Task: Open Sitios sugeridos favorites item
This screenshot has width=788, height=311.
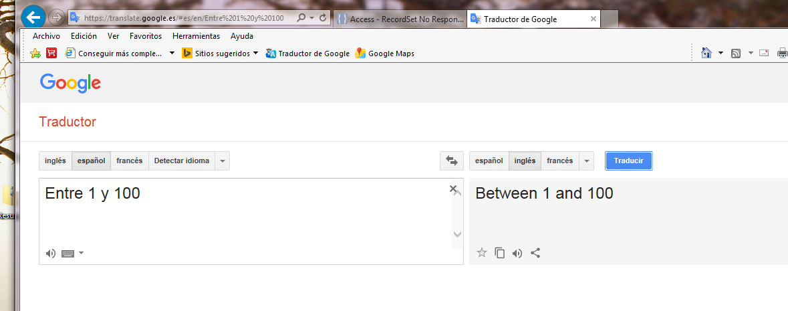Action: 216,54
